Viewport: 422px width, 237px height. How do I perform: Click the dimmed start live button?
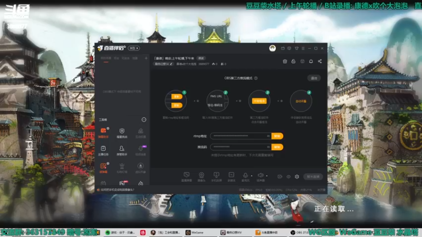pyautogui.click(x=313, y=176)
